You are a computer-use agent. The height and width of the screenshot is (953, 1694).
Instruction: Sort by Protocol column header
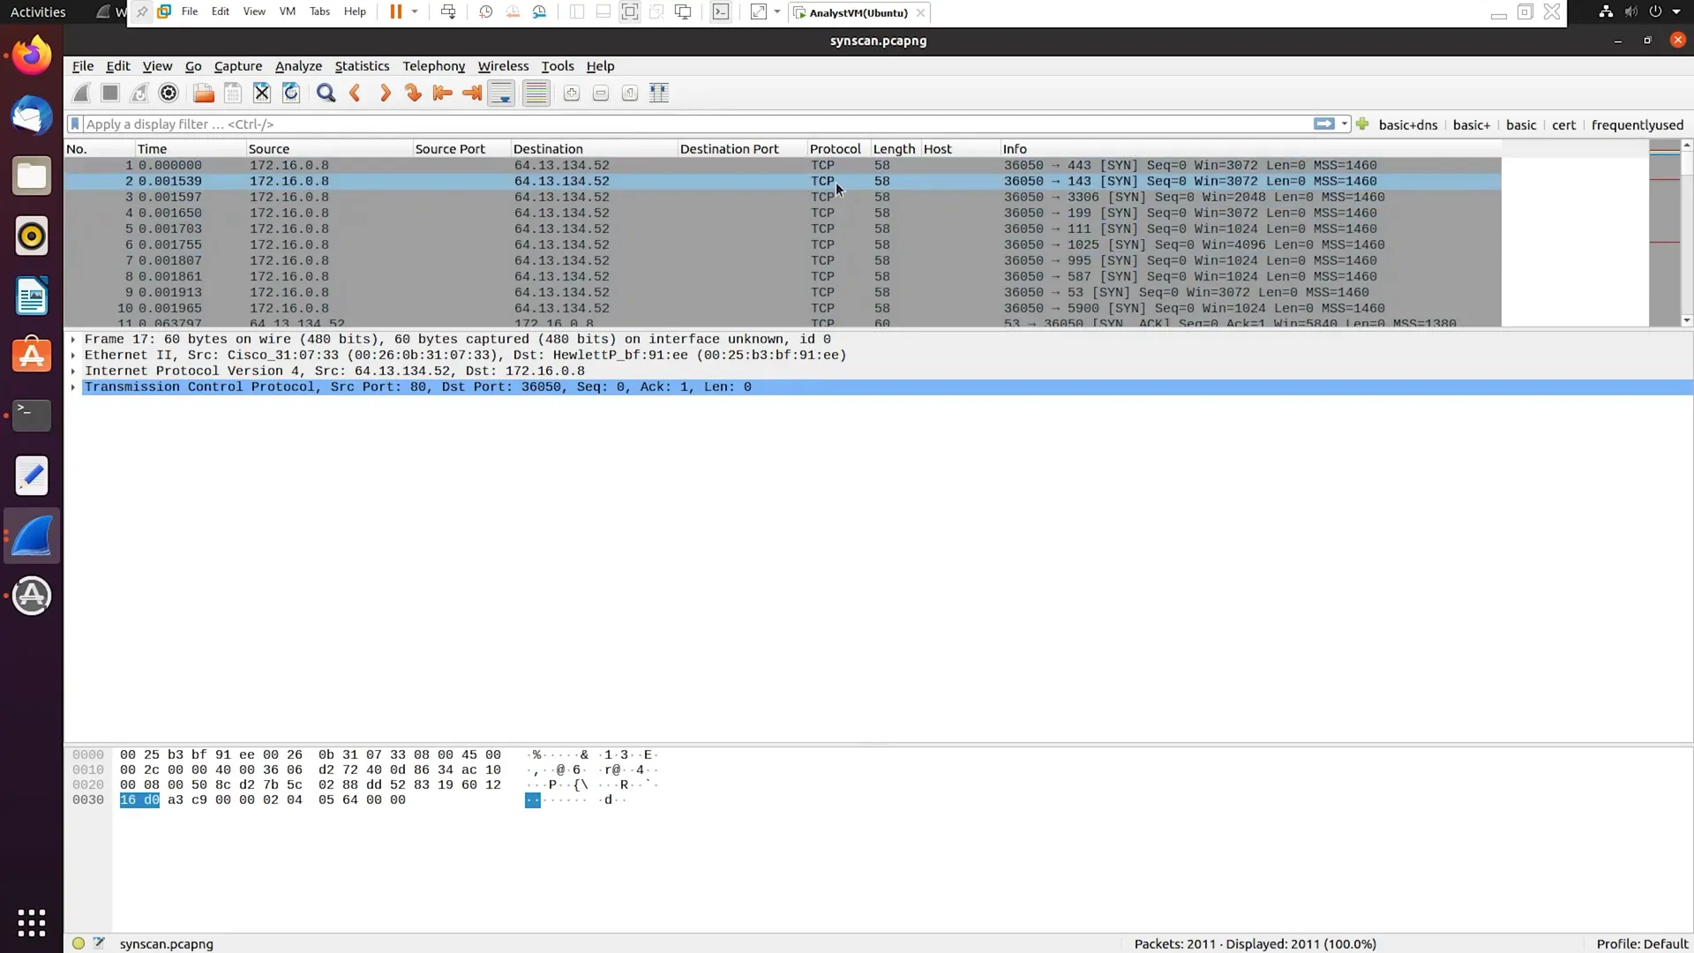pyautogui.click(x=838, y=148)
